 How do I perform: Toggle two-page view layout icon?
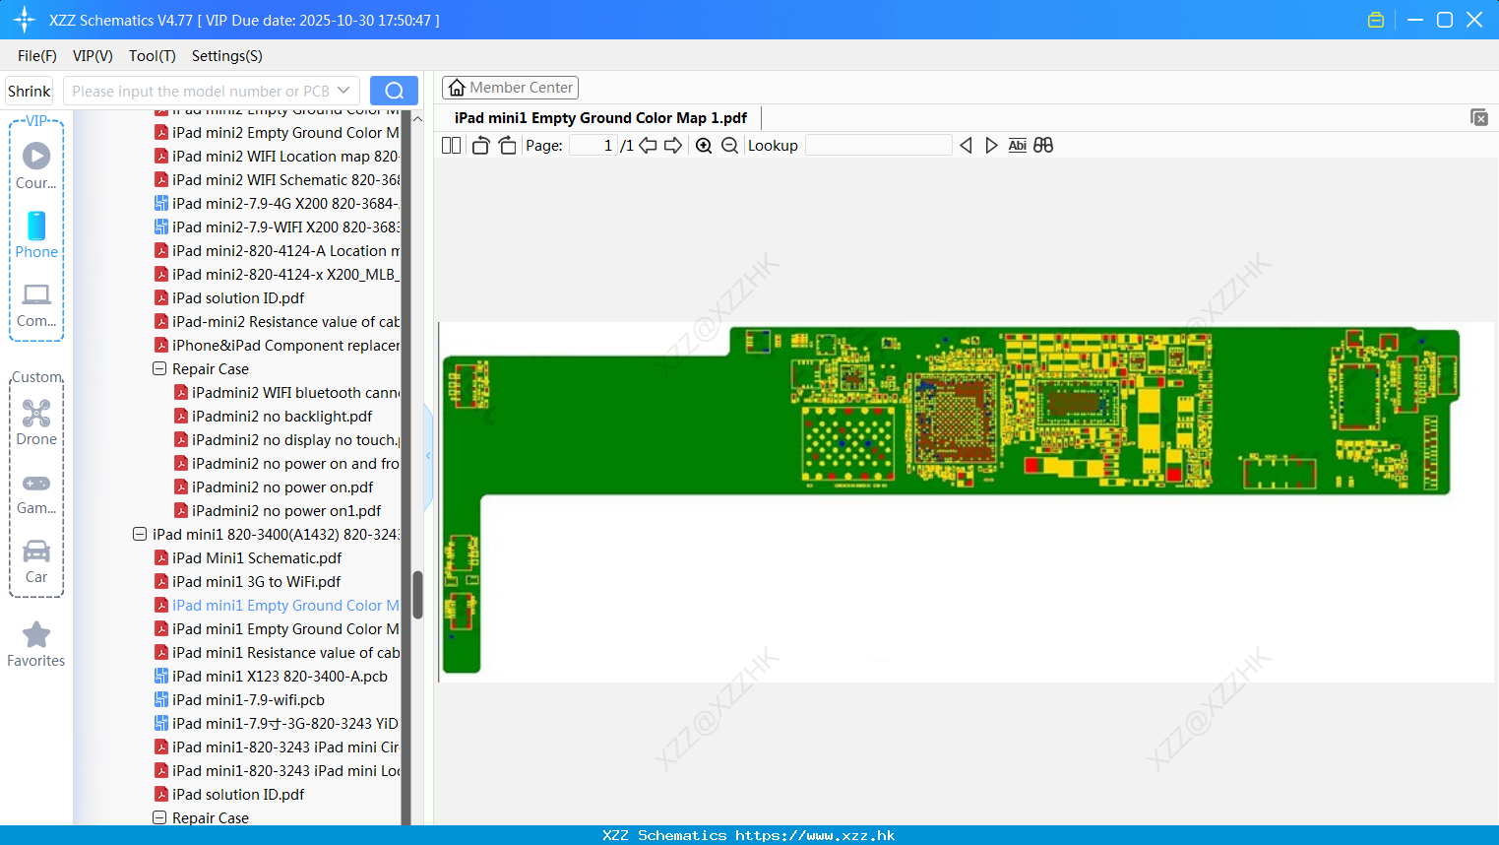(x=451, y=145)
